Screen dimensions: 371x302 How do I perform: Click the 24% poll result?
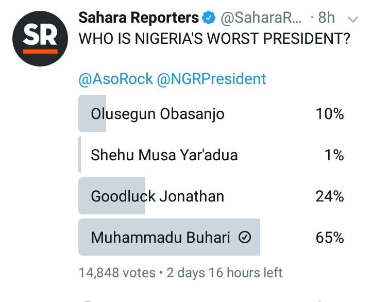[330, 196]
